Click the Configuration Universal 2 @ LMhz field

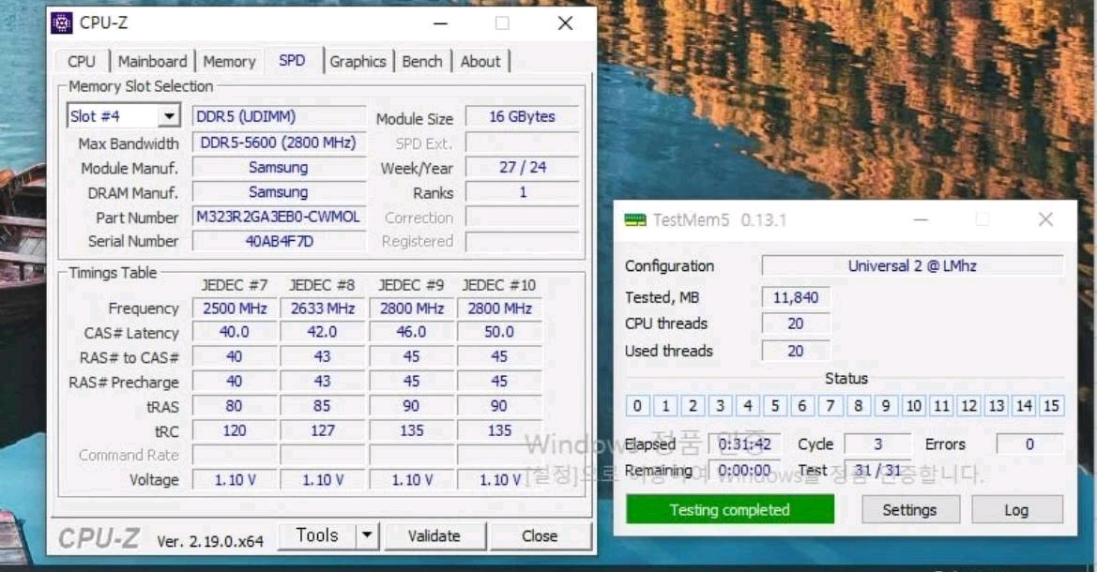912,265
